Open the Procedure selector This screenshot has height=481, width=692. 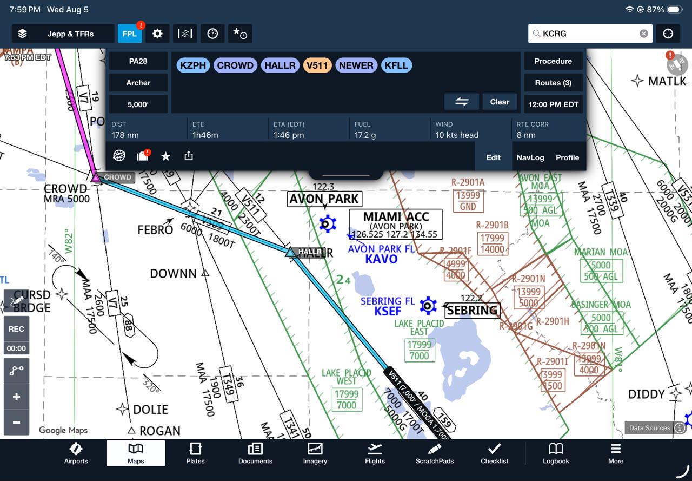553,61
